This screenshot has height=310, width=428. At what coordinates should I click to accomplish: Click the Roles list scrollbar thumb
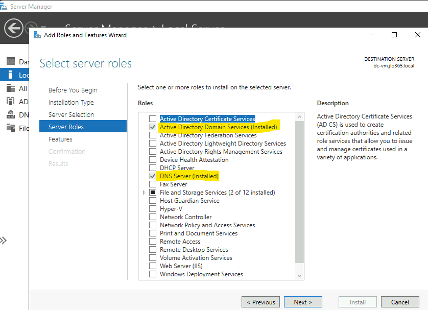pyautogui.click(x=299, y=192)
